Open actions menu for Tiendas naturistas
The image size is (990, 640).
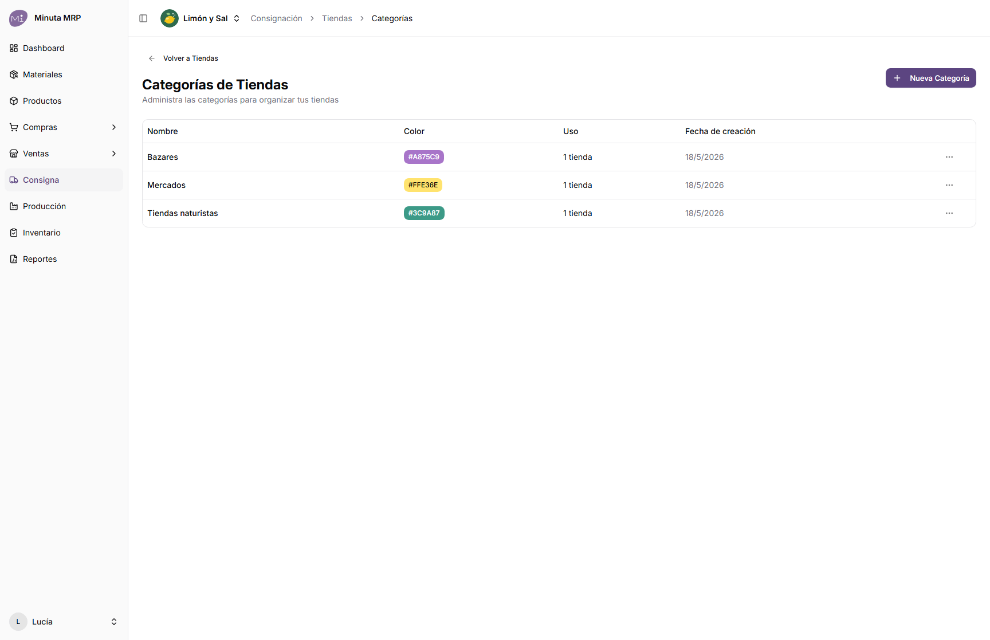[949, 213]
